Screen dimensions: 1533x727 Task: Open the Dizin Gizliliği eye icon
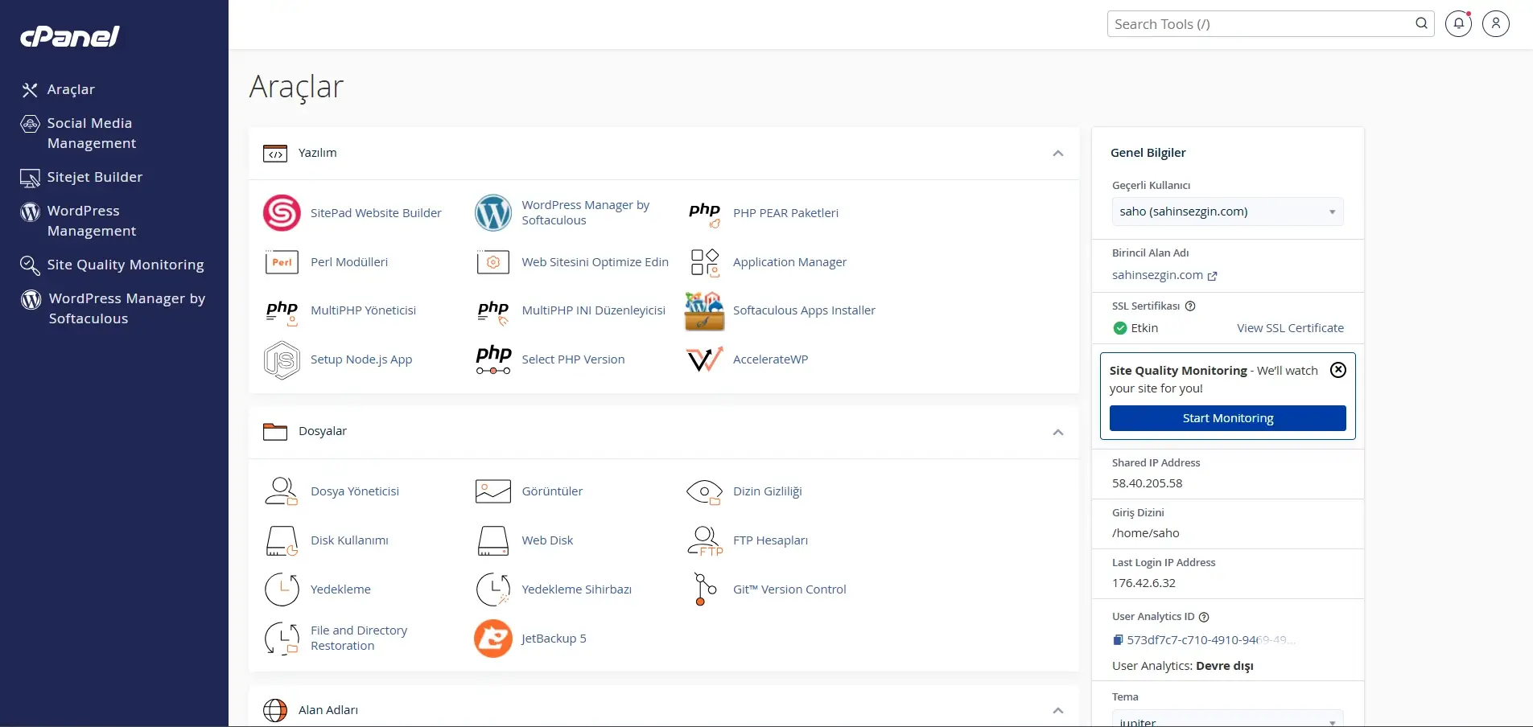(x=704, y=491)
